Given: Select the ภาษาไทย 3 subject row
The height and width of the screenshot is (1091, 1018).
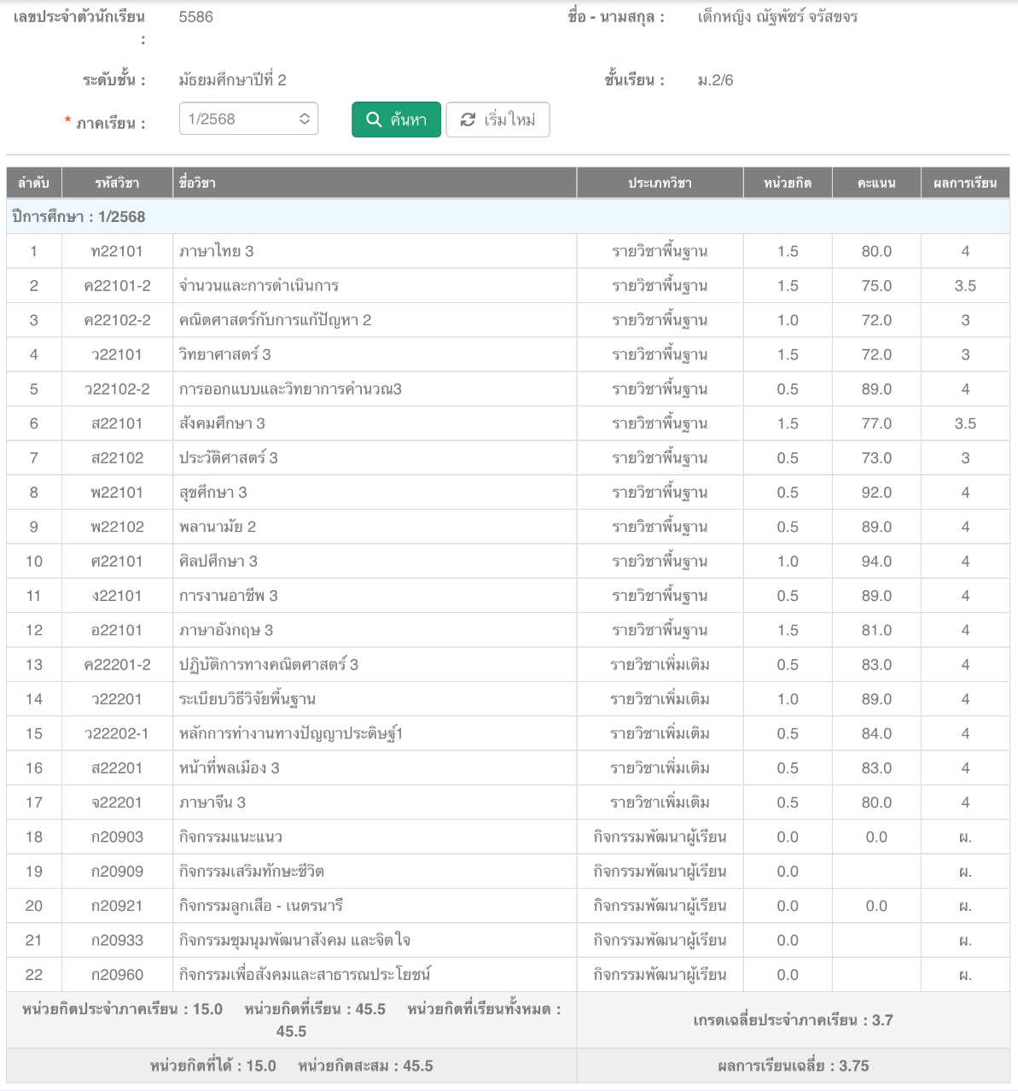Looking at the screenshot, I should 216,252.
